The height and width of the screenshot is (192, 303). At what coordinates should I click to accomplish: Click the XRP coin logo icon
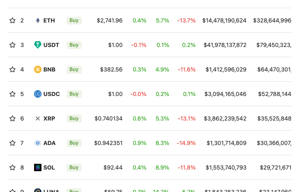pyautogui.click(x=38, y=118)
